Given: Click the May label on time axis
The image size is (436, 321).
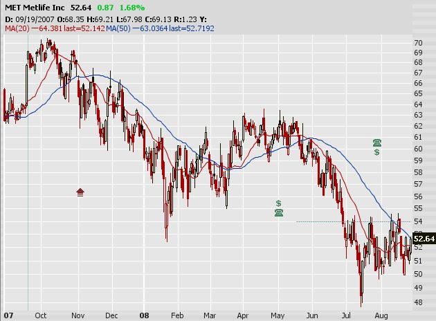Looking at the screenshot, I should pyautogui.click(x=278, y=315).
